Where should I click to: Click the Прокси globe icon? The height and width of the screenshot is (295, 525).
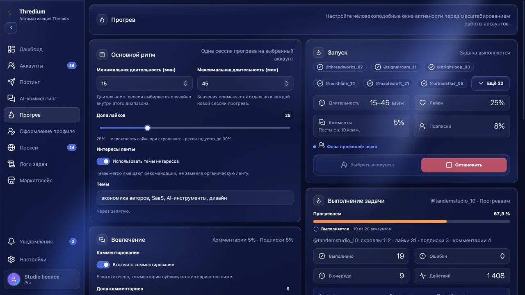(11, 147)
